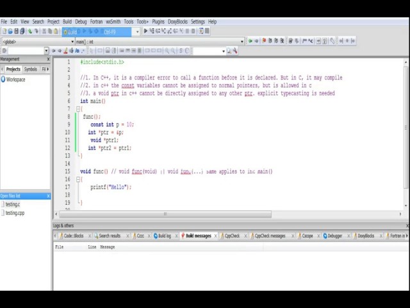The width and height of the screenshot is (410, 308).
Task: Open the Build menu
Action: [67, 22]
